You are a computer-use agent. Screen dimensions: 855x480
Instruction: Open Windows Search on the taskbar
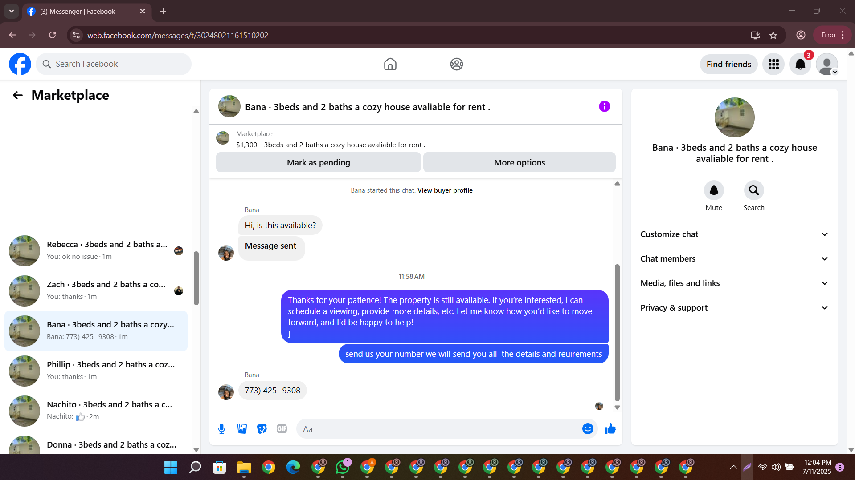195,467
